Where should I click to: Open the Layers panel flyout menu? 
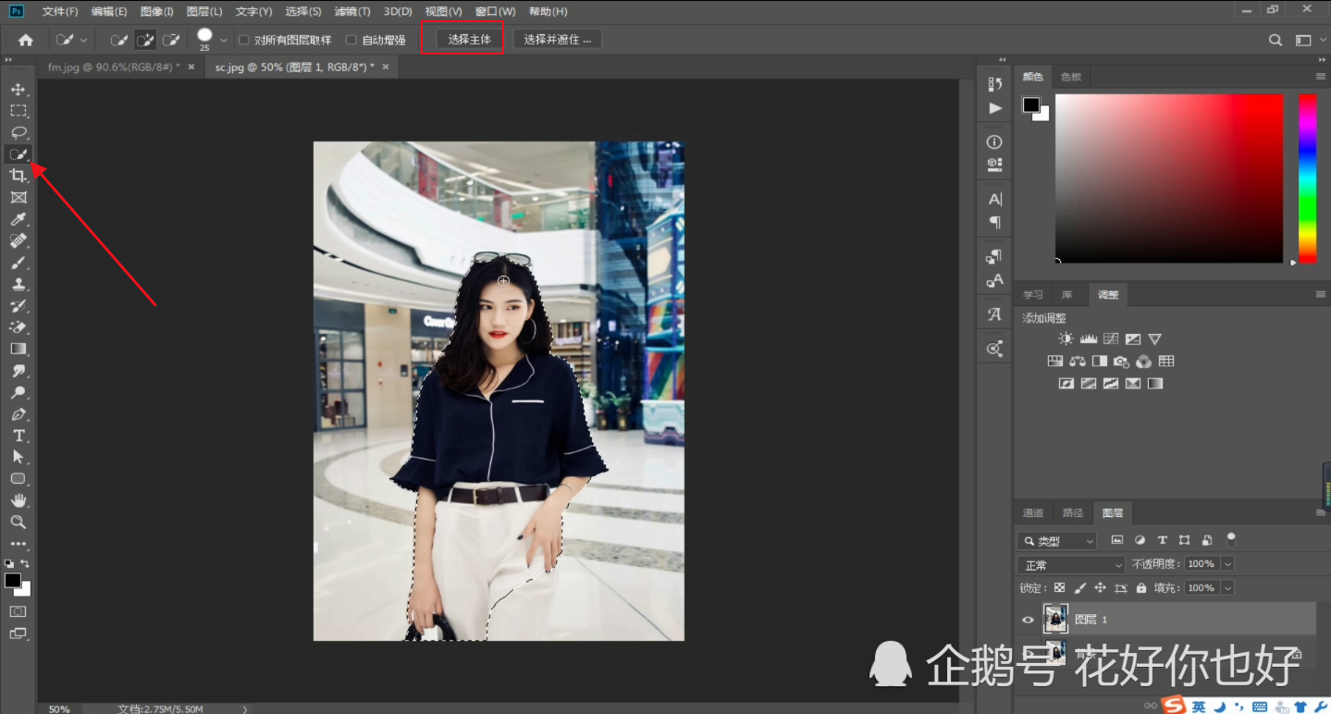(x=1321, y=512)
